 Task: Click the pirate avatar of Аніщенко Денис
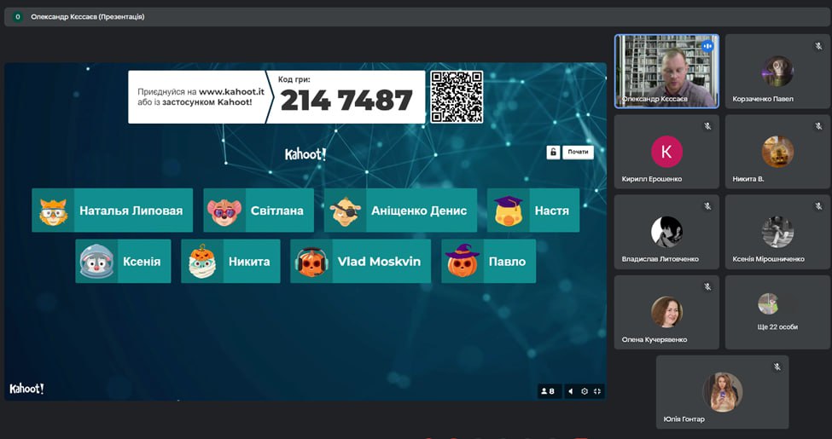(x=346, y=211)
